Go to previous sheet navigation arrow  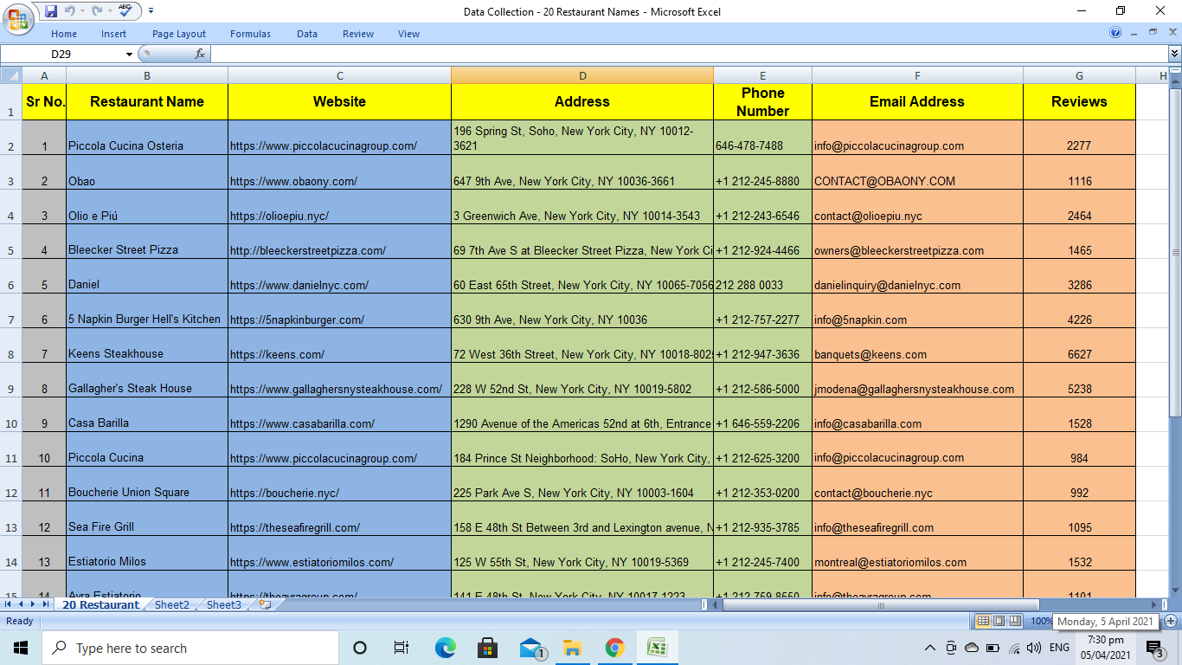[21, 604]
